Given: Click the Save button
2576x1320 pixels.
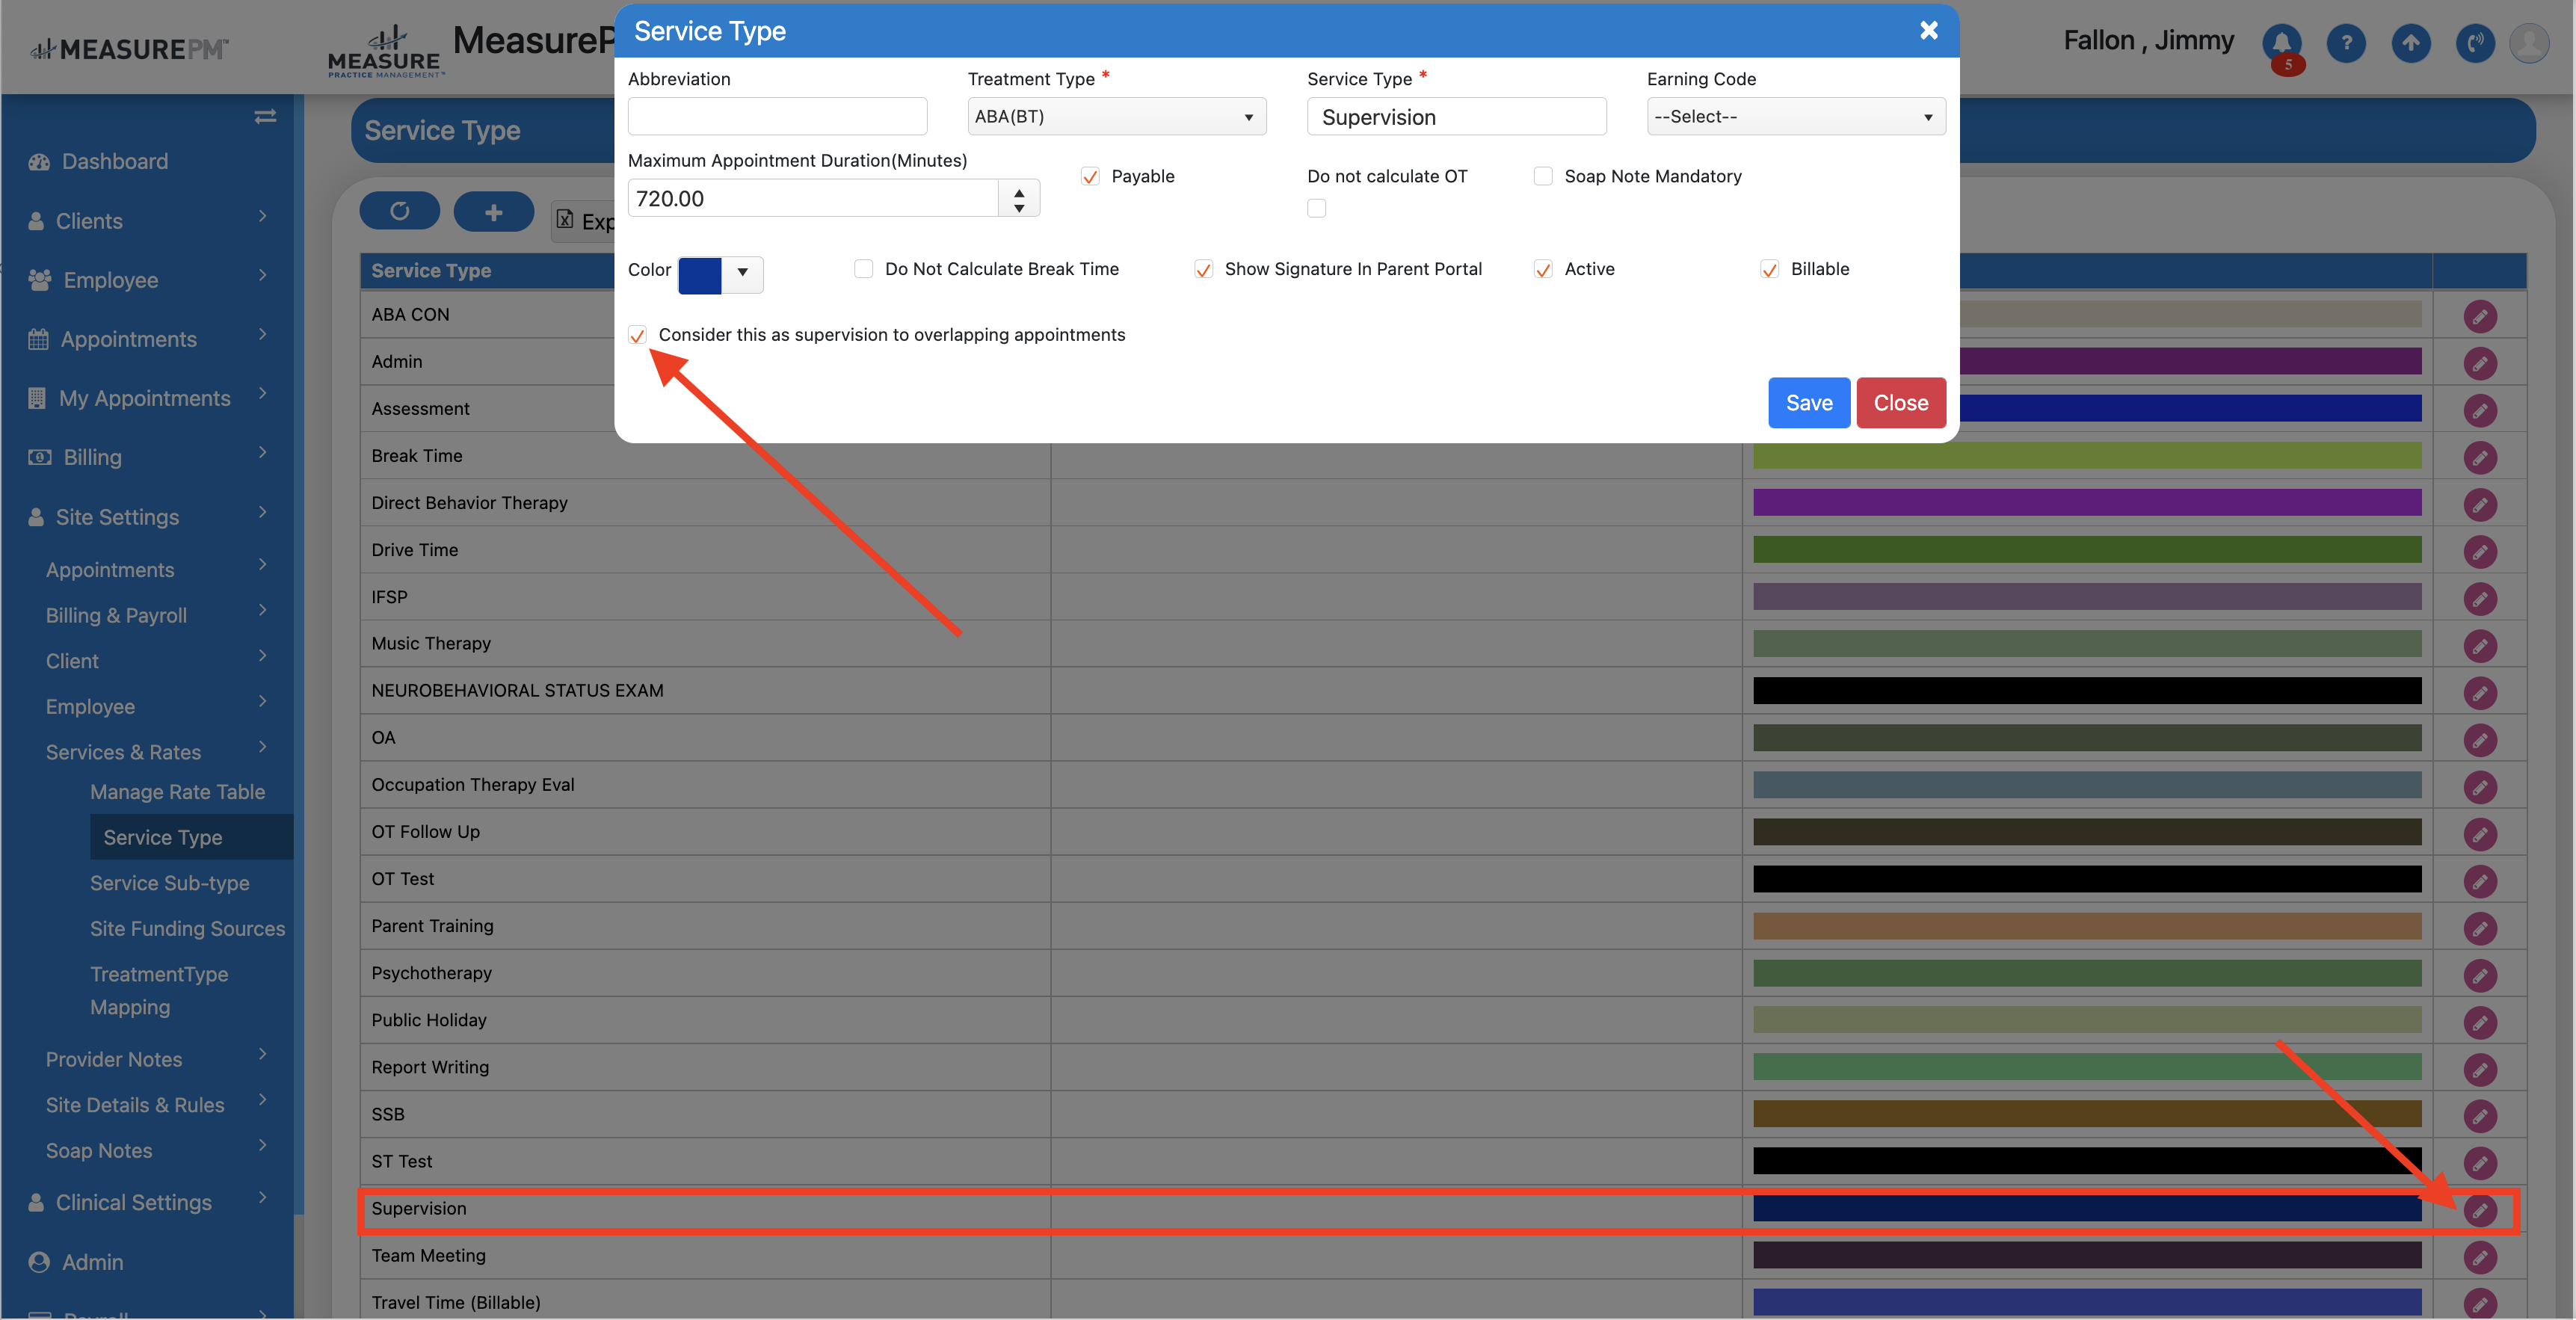Looking at the screenshot, I should [1808, 403].
